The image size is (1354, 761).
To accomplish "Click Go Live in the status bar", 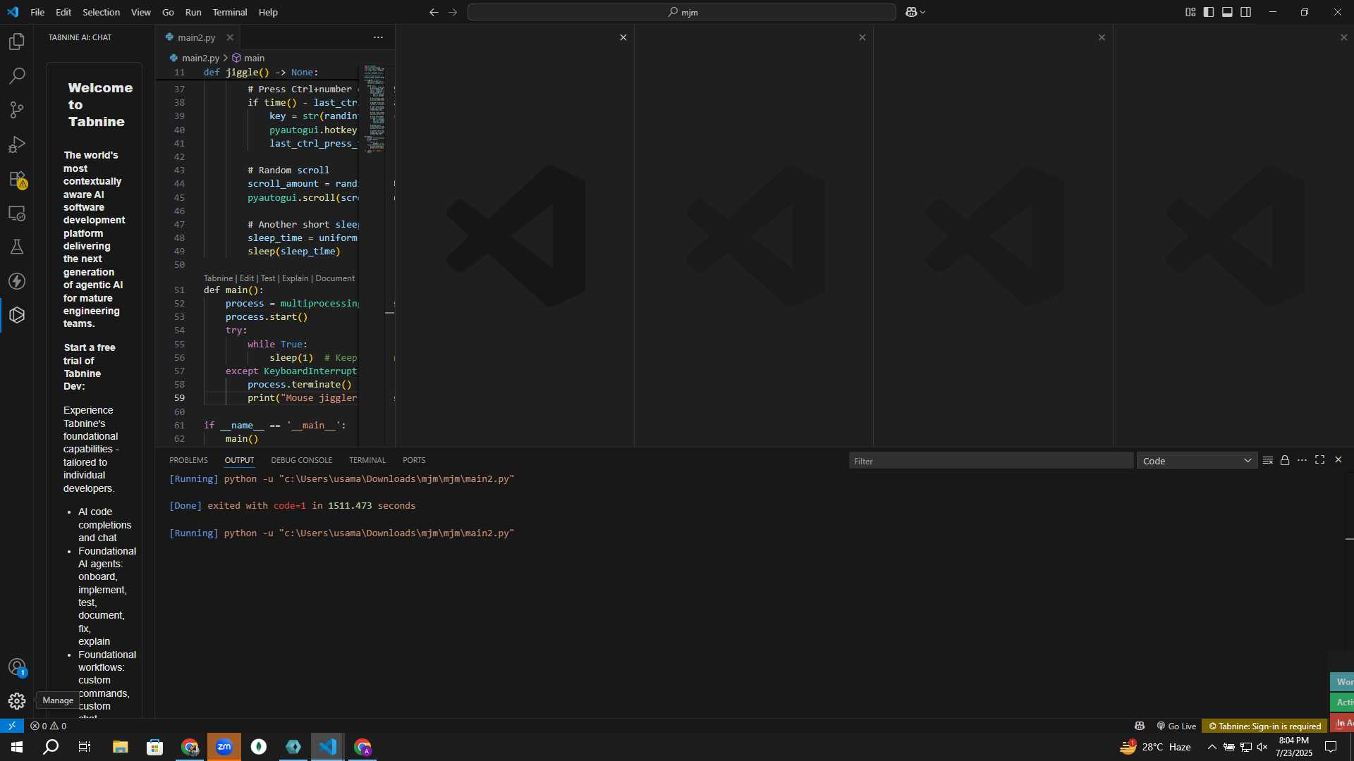I will 1176,726.
